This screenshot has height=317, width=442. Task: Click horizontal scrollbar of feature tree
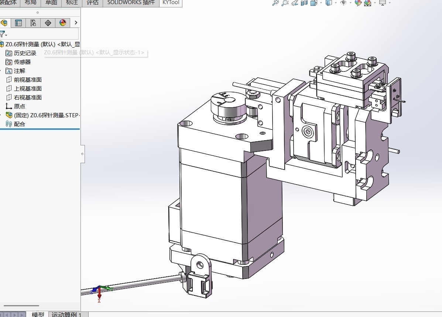(x=21, y=306)
